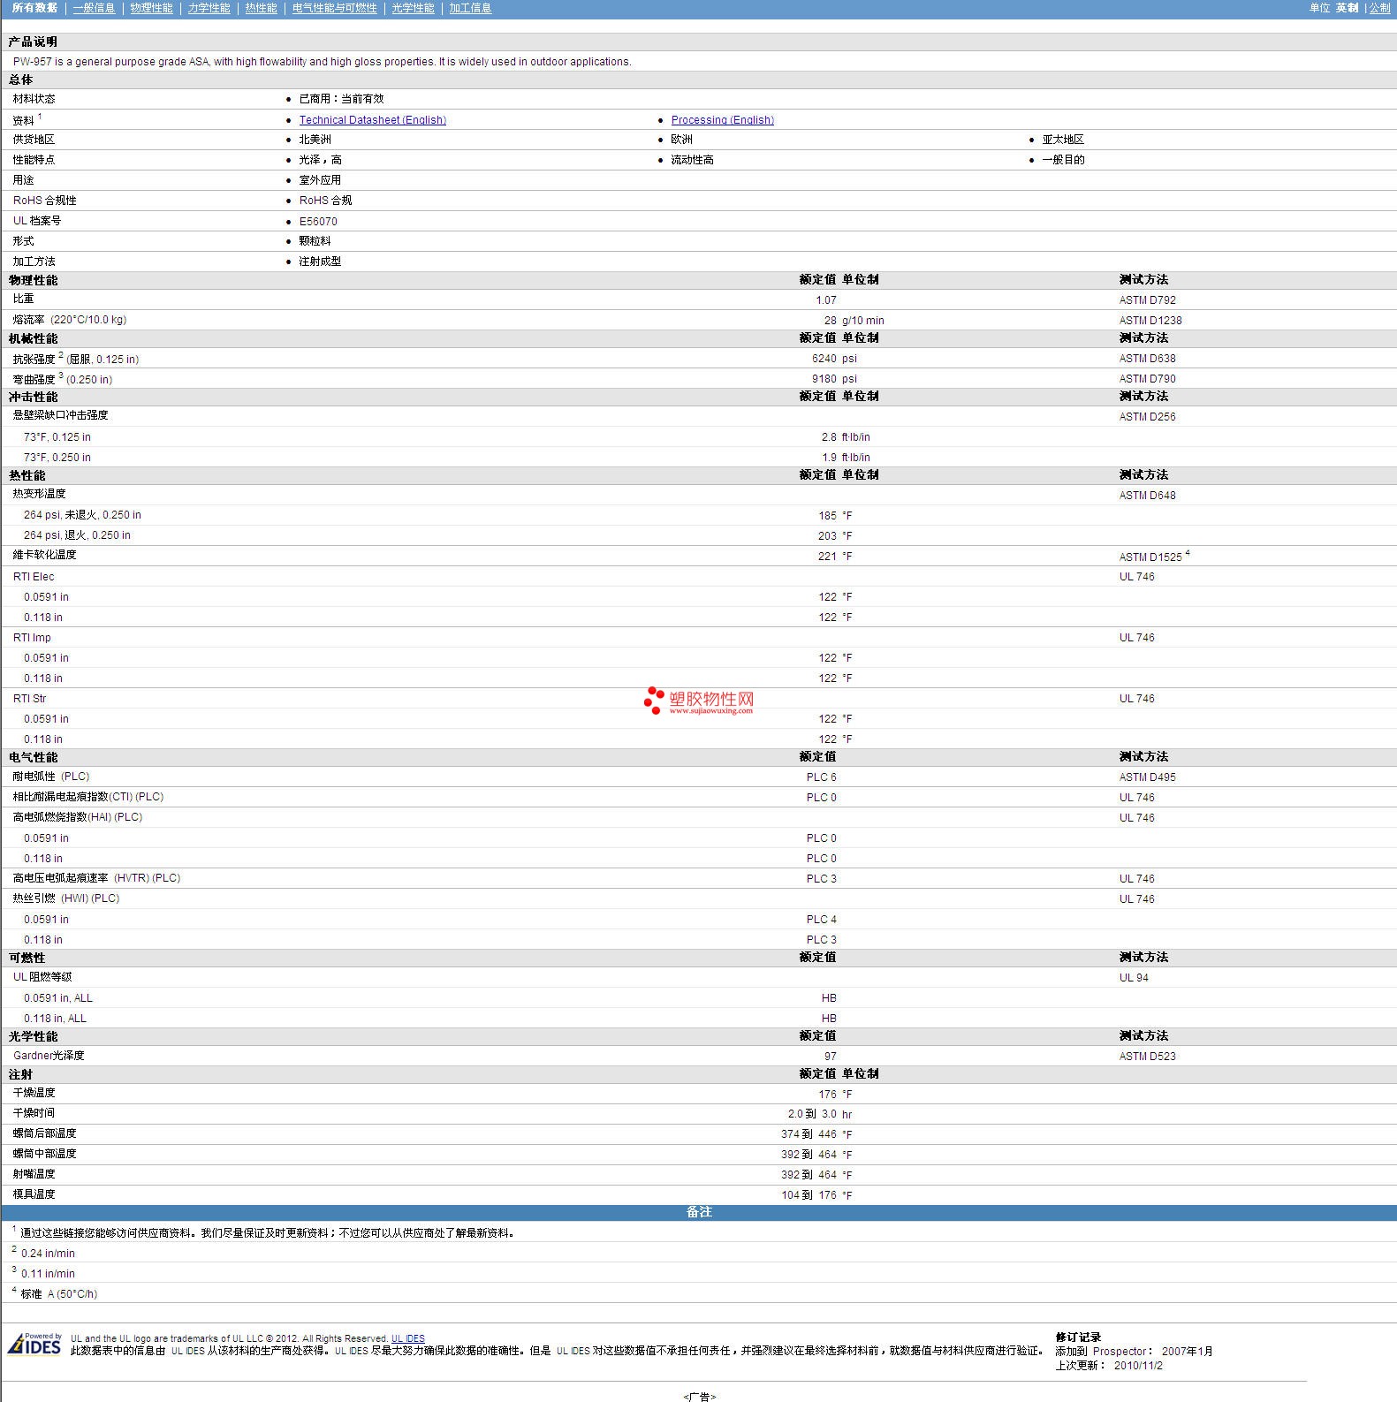Screen dimensions: 1397x1402
Task: Click the 干燥时间 row label
Action: (x=34, y=1113)
